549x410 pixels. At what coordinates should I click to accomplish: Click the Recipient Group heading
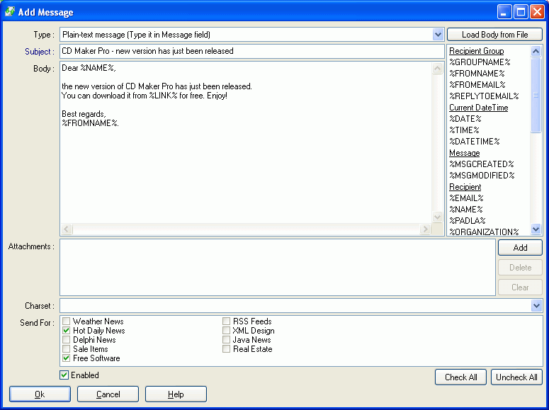477,51
